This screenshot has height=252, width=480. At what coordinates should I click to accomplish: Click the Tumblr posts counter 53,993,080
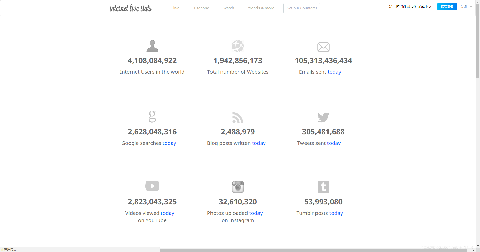point(323,202)
